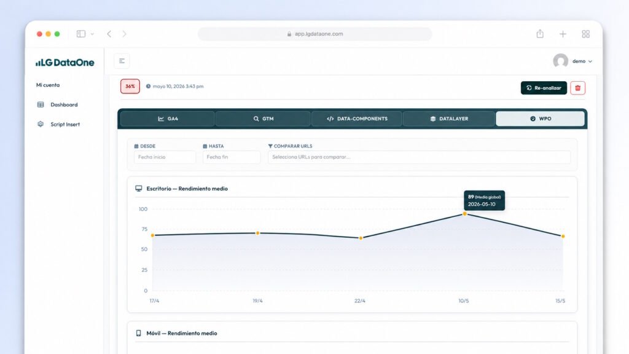The width and height of the screenshot is (629, 354).
Task: Start Re-analizar for this site
Action: 544,88
